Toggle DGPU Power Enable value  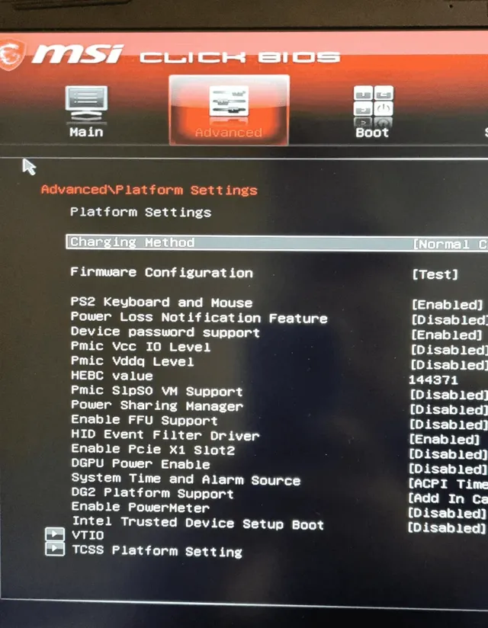coord(448,469)
